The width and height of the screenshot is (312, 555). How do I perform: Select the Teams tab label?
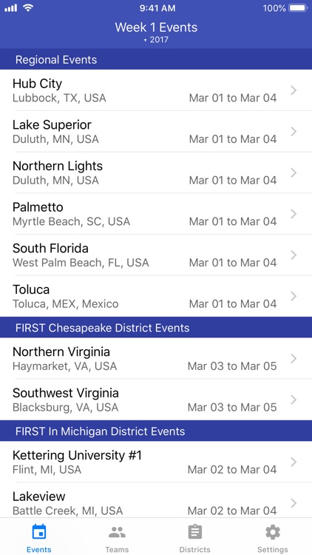[117, 549]
